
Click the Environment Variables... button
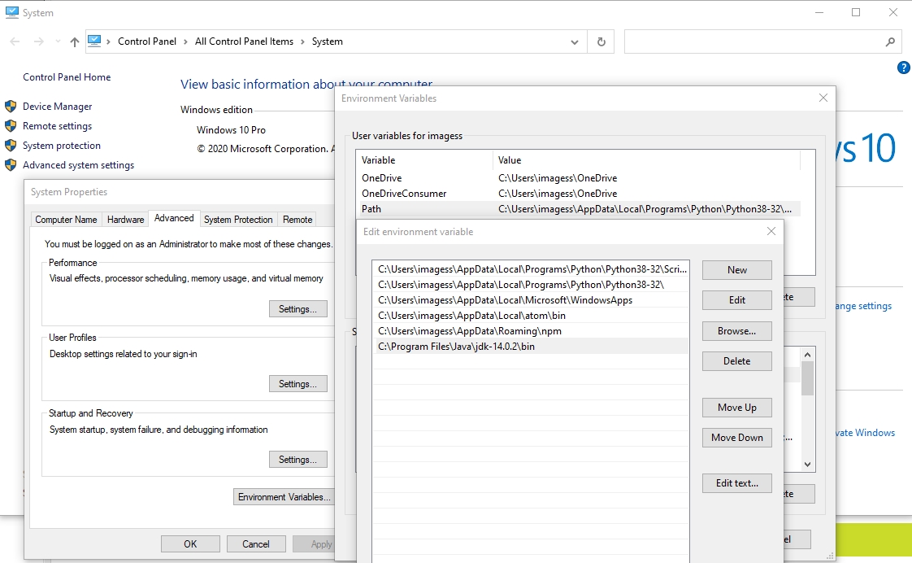click(x=284, y=497)
